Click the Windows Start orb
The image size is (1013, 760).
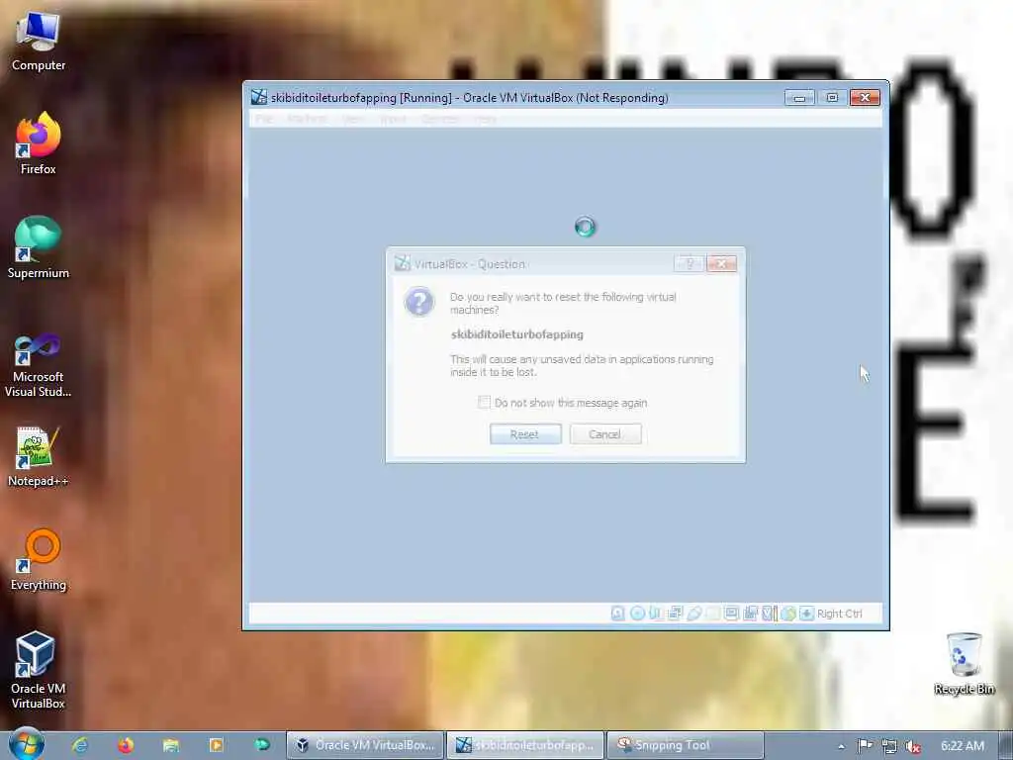pyautogui.click(x=27, y=745)
